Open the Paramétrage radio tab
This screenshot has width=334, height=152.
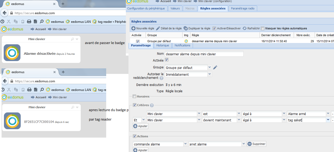coord(243,8)
